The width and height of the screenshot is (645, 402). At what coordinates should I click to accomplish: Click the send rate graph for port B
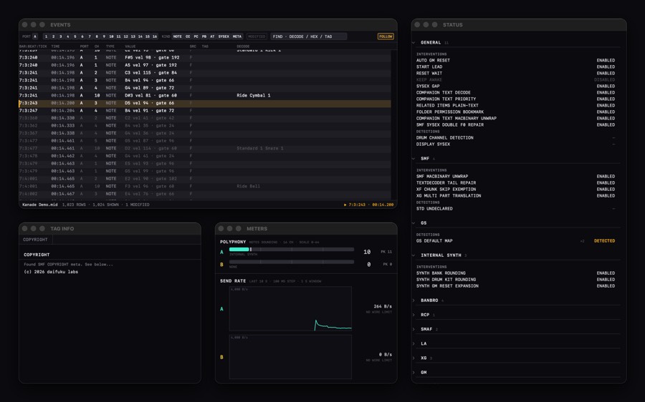click(x=290, y=356)
